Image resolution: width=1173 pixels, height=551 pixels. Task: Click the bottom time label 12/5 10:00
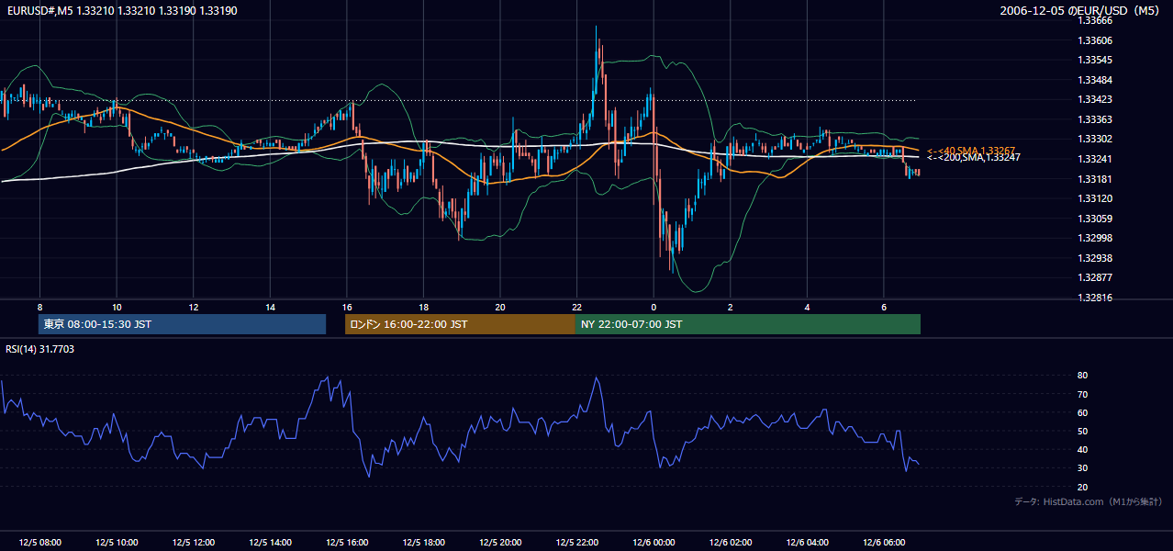click(x=116, y=543)
